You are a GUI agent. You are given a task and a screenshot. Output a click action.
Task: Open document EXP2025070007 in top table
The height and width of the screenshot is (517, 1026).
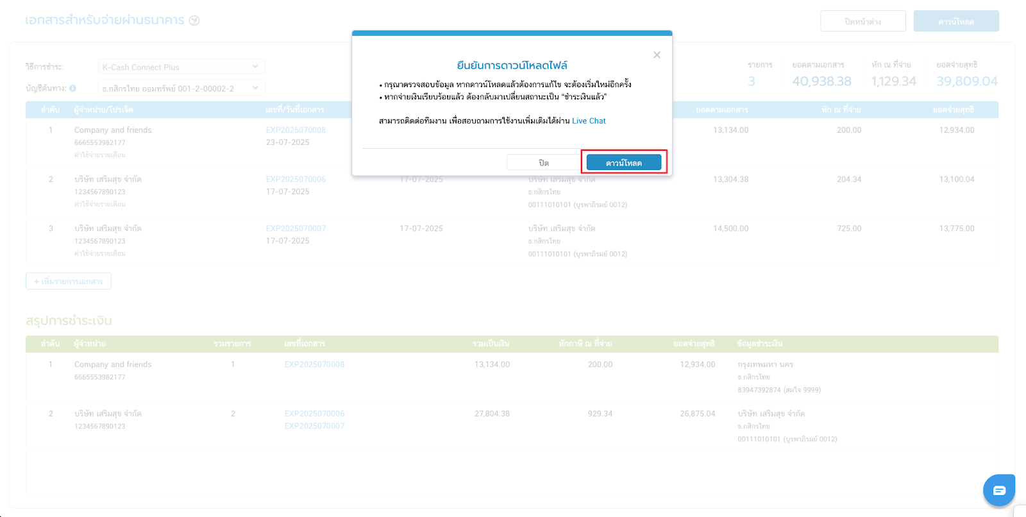(296, 228)
